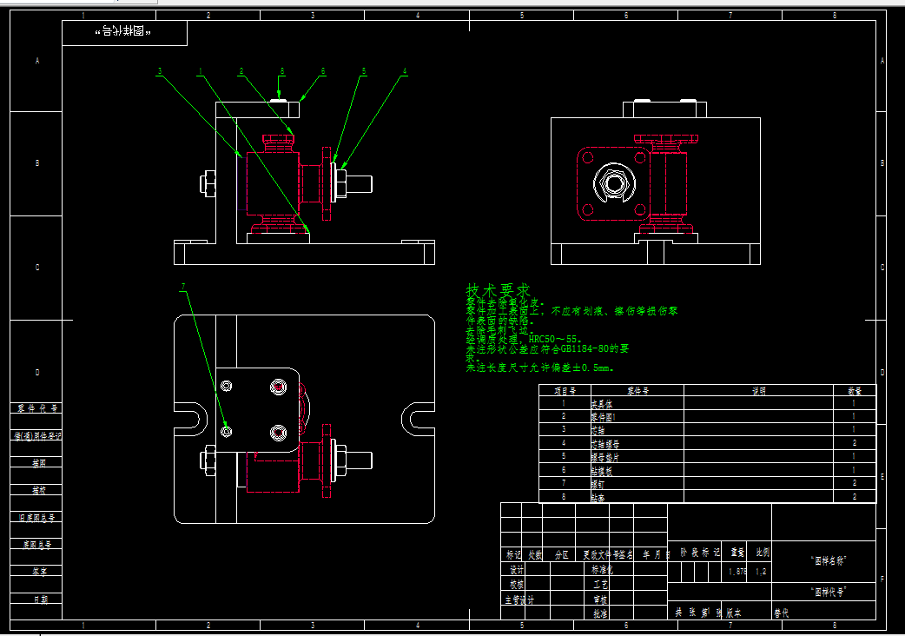The image size is (905, 636).
Task: Select the 审核 label
Action: [600, 600]
